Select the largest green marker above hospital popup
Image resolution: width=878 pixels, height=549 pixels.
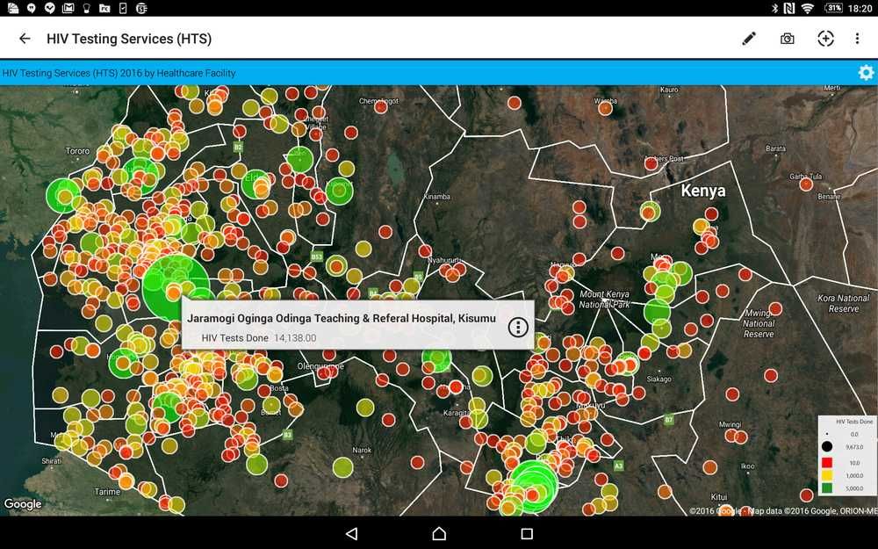click(x=176, y=287)
